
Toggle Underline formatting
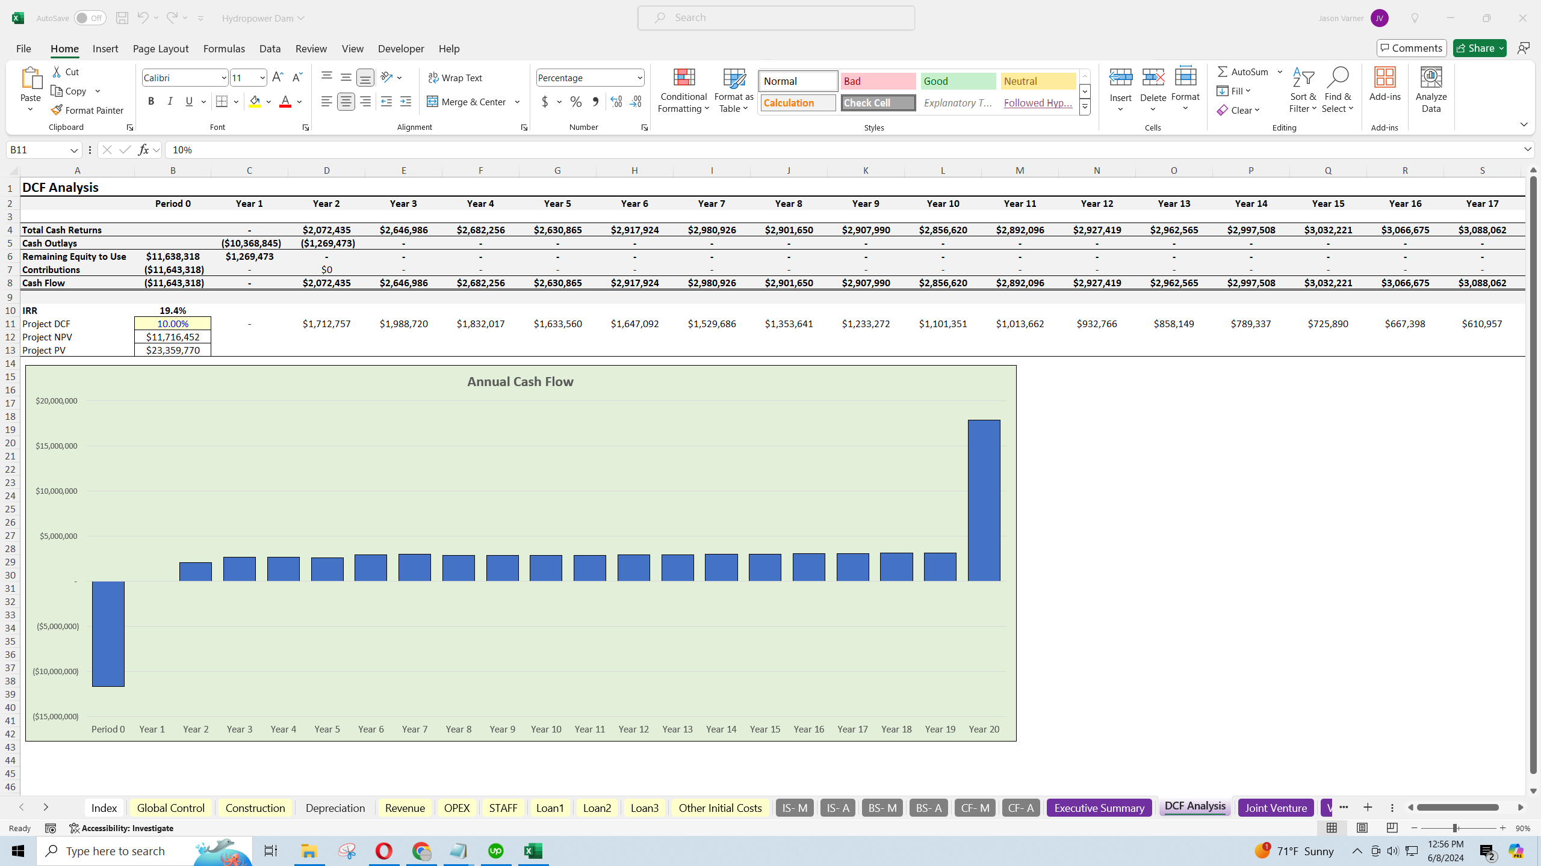click(x=189, y=102)
